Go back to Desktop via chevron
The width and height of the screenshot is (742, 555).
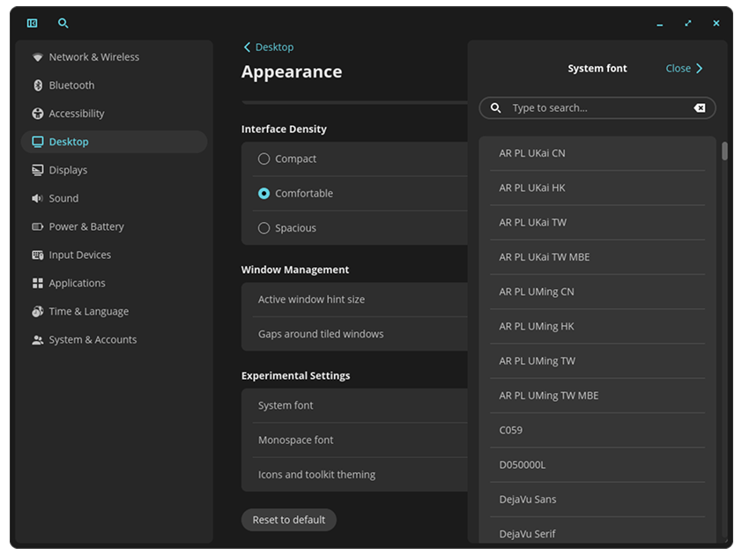pyautogui.click(x=247, y=48)
